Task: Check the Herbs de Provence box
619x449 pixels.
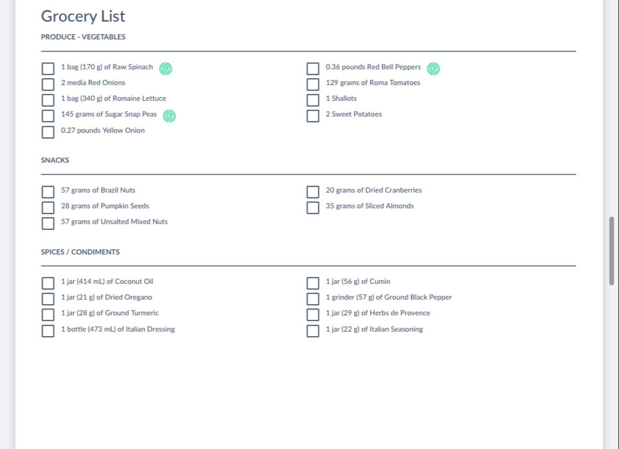Action: click(313, 315)
